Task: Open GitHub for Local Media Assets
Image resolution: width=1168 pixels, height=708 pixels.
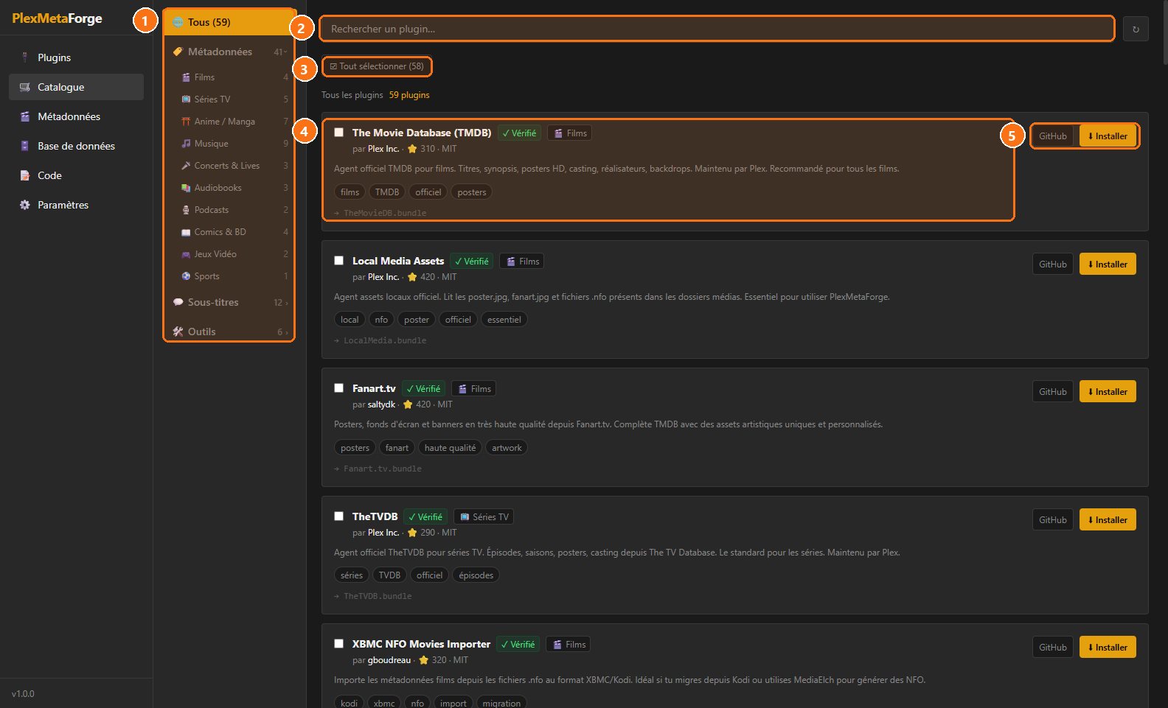Action: [x=1053, y=264]
